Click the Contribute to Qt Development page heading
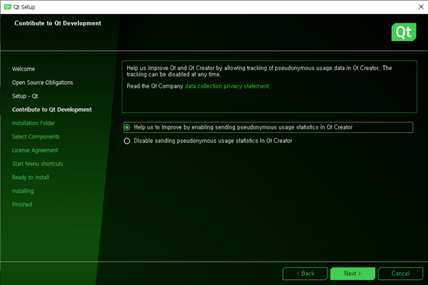The width and height of the screenshot is (428, 285). pos(57,23)
